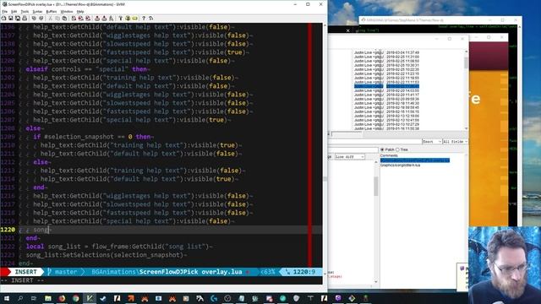This screenshot has width=541, height=304.
Task: Select Comments entry in gitk file list
Action: pos(389,155)
